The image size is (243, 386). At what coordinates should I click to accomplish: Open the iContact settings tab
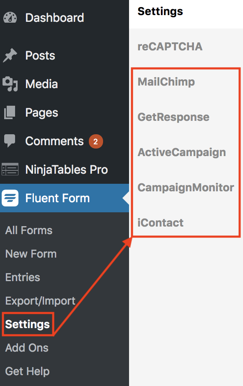[x=160, y=223]
